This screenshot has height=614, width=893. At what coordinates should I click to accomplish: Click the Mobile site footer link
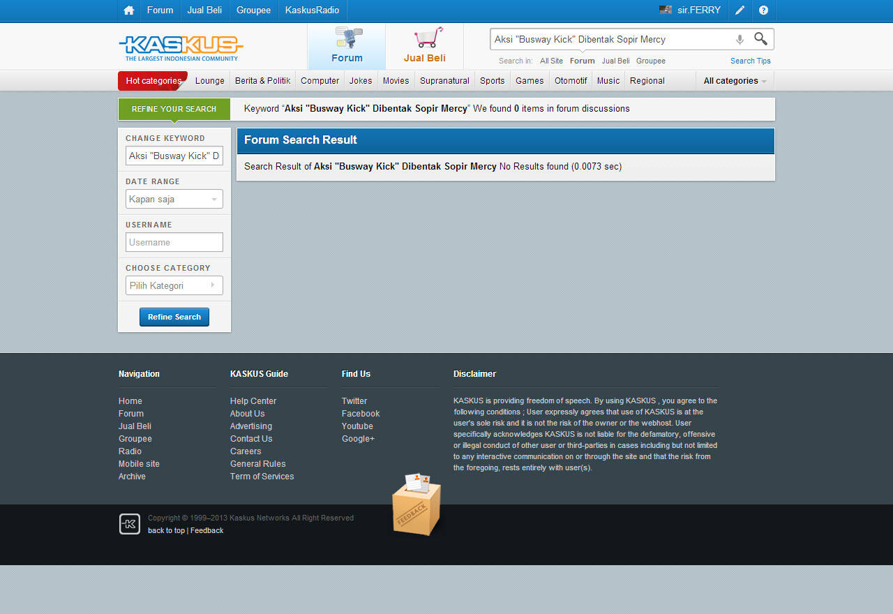click(x=139, y=464)
